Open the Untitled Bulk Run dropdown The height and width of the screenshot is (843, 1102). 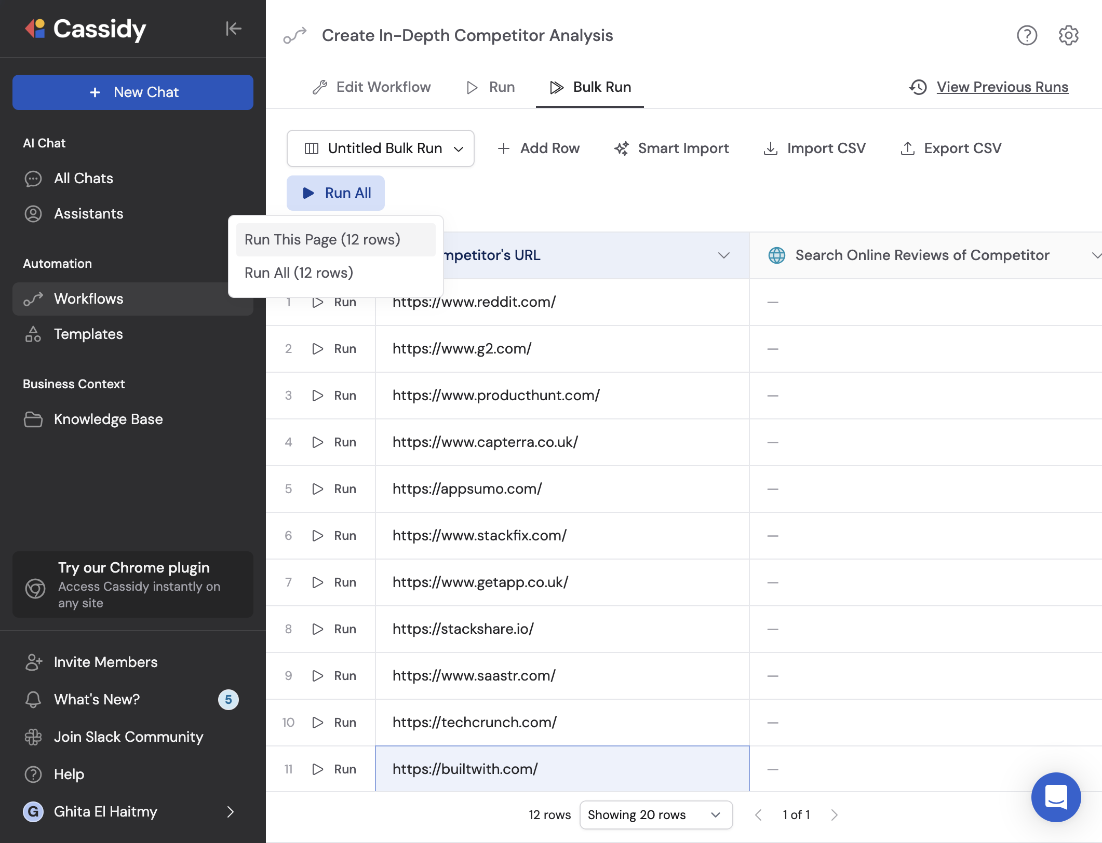[x=381, y=148]
